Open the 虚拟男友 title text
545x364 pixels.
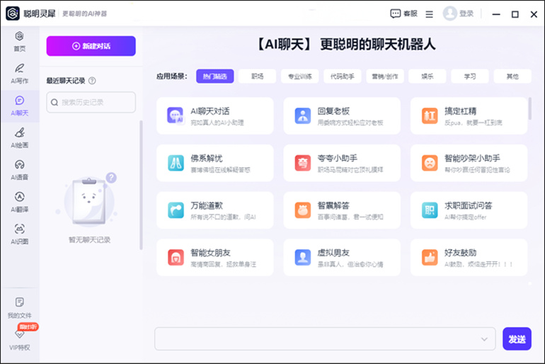(333, 253)
